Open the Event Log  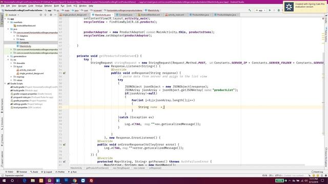click(x=317, y=172)
